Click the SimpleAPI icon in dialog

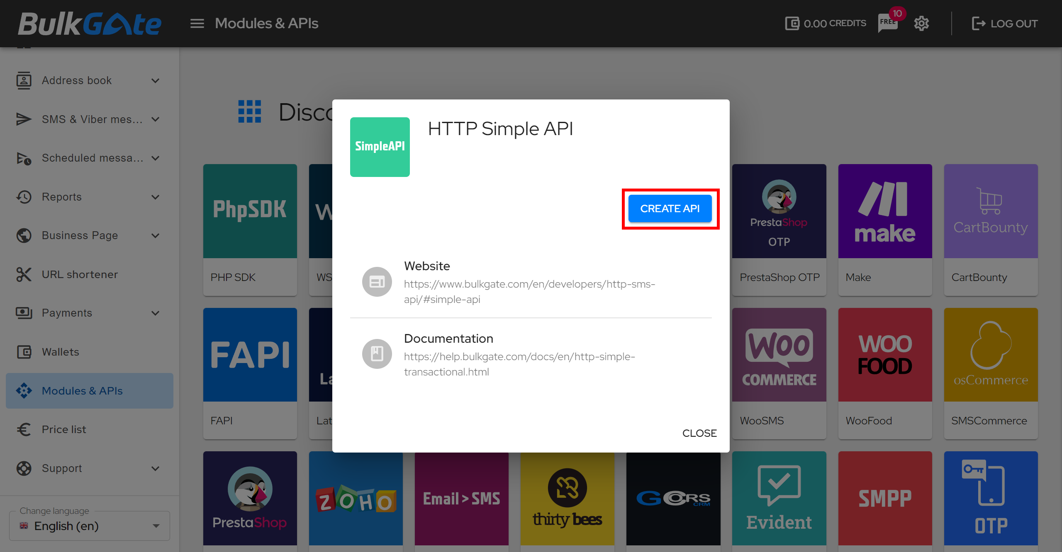point(380,147)
